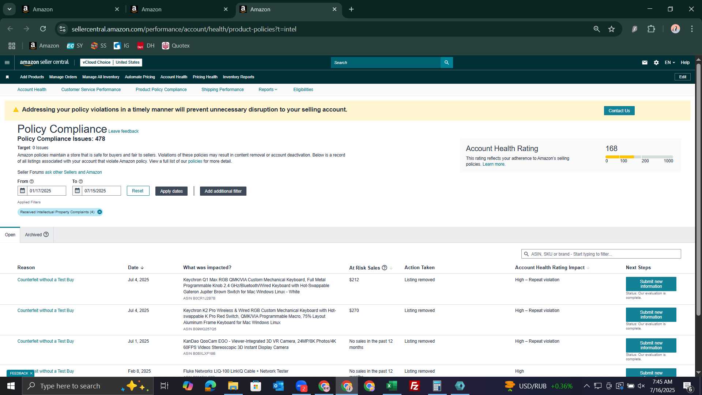Click the At Risk Sales help icon
The height and width of the screenshot is (395, 702).
(x=384, y=268)
